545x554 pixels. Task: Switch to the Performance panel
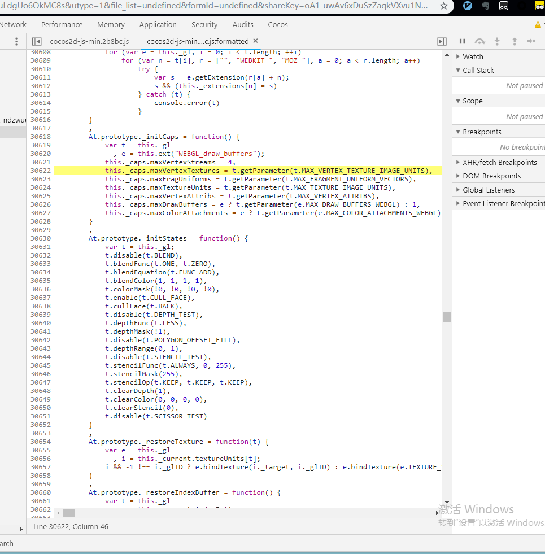coord(62,24)
